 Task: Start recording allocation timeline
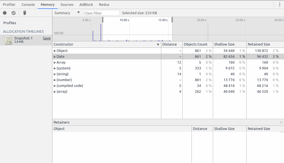[5, 13]
